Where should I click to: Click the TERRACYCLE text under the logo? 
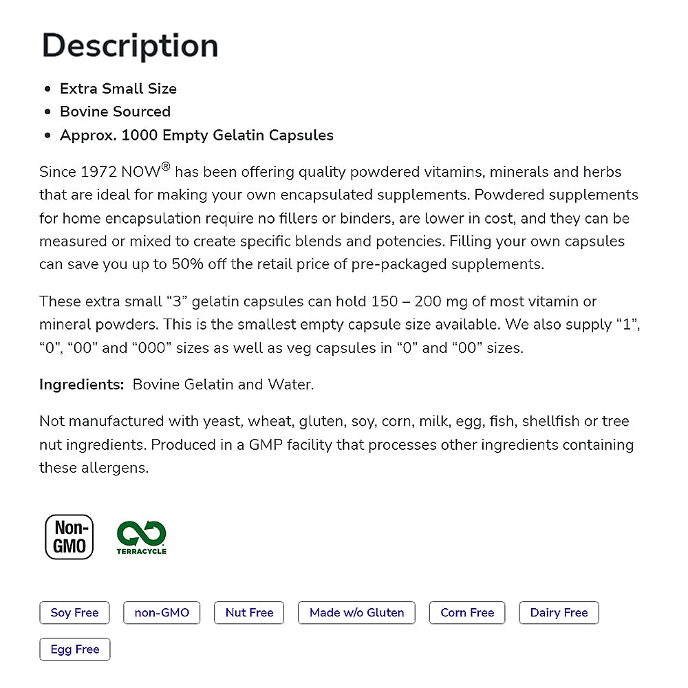141,551
